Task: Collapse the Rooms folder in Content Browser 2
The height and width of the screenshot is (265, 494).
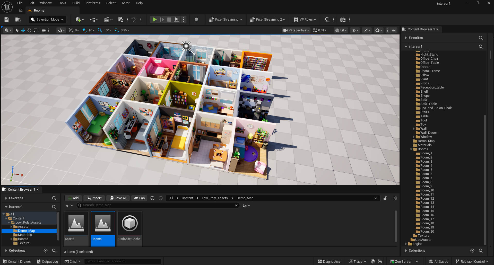Action: (411, 149)
